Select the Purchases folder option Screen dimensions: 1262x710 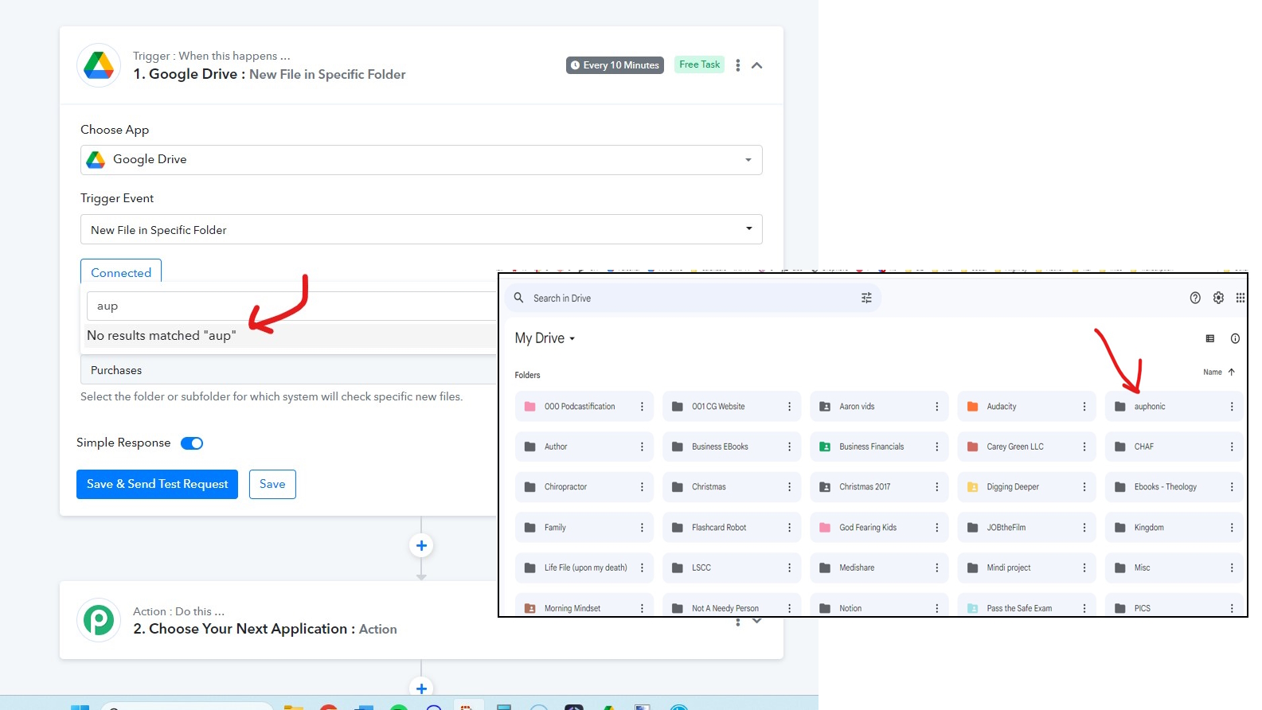click(x=289, y=370)
